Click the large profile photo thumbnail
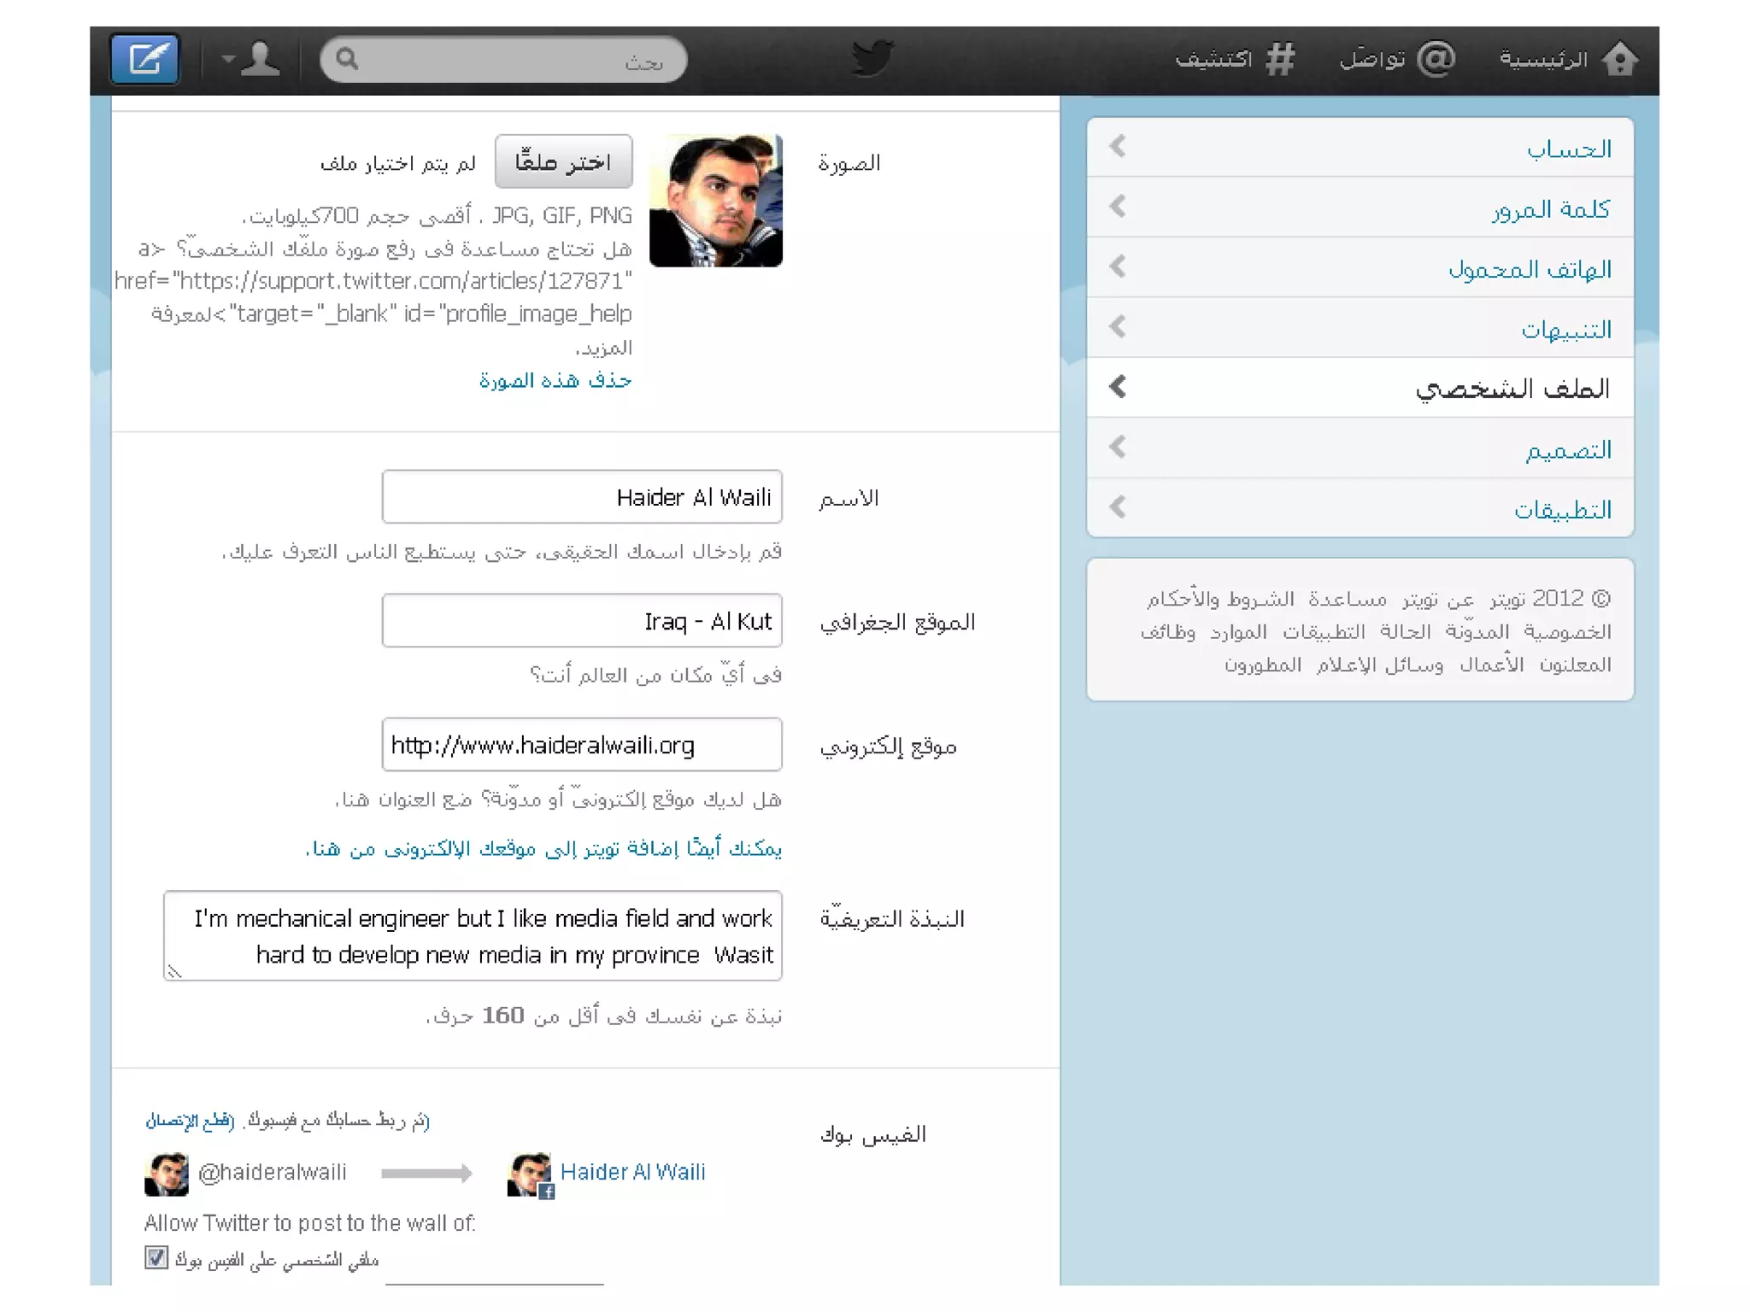 tap(716, 201)
